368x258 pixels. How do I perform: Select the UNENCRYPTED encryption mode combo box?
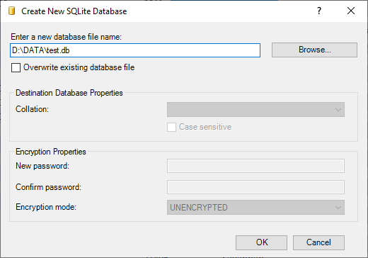[x=255, y=208]
